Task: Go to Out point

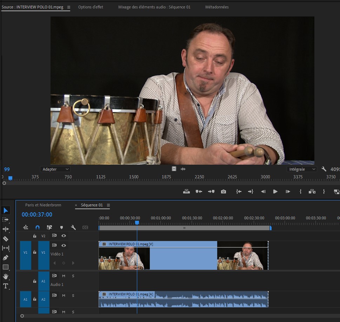Action: coord(251,191)
